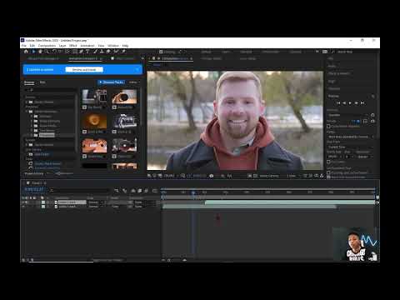The width and height of the screenshot is (400, 300).
Task: Switch to the Comp 1 timeline tab
Action: point(37,183)
